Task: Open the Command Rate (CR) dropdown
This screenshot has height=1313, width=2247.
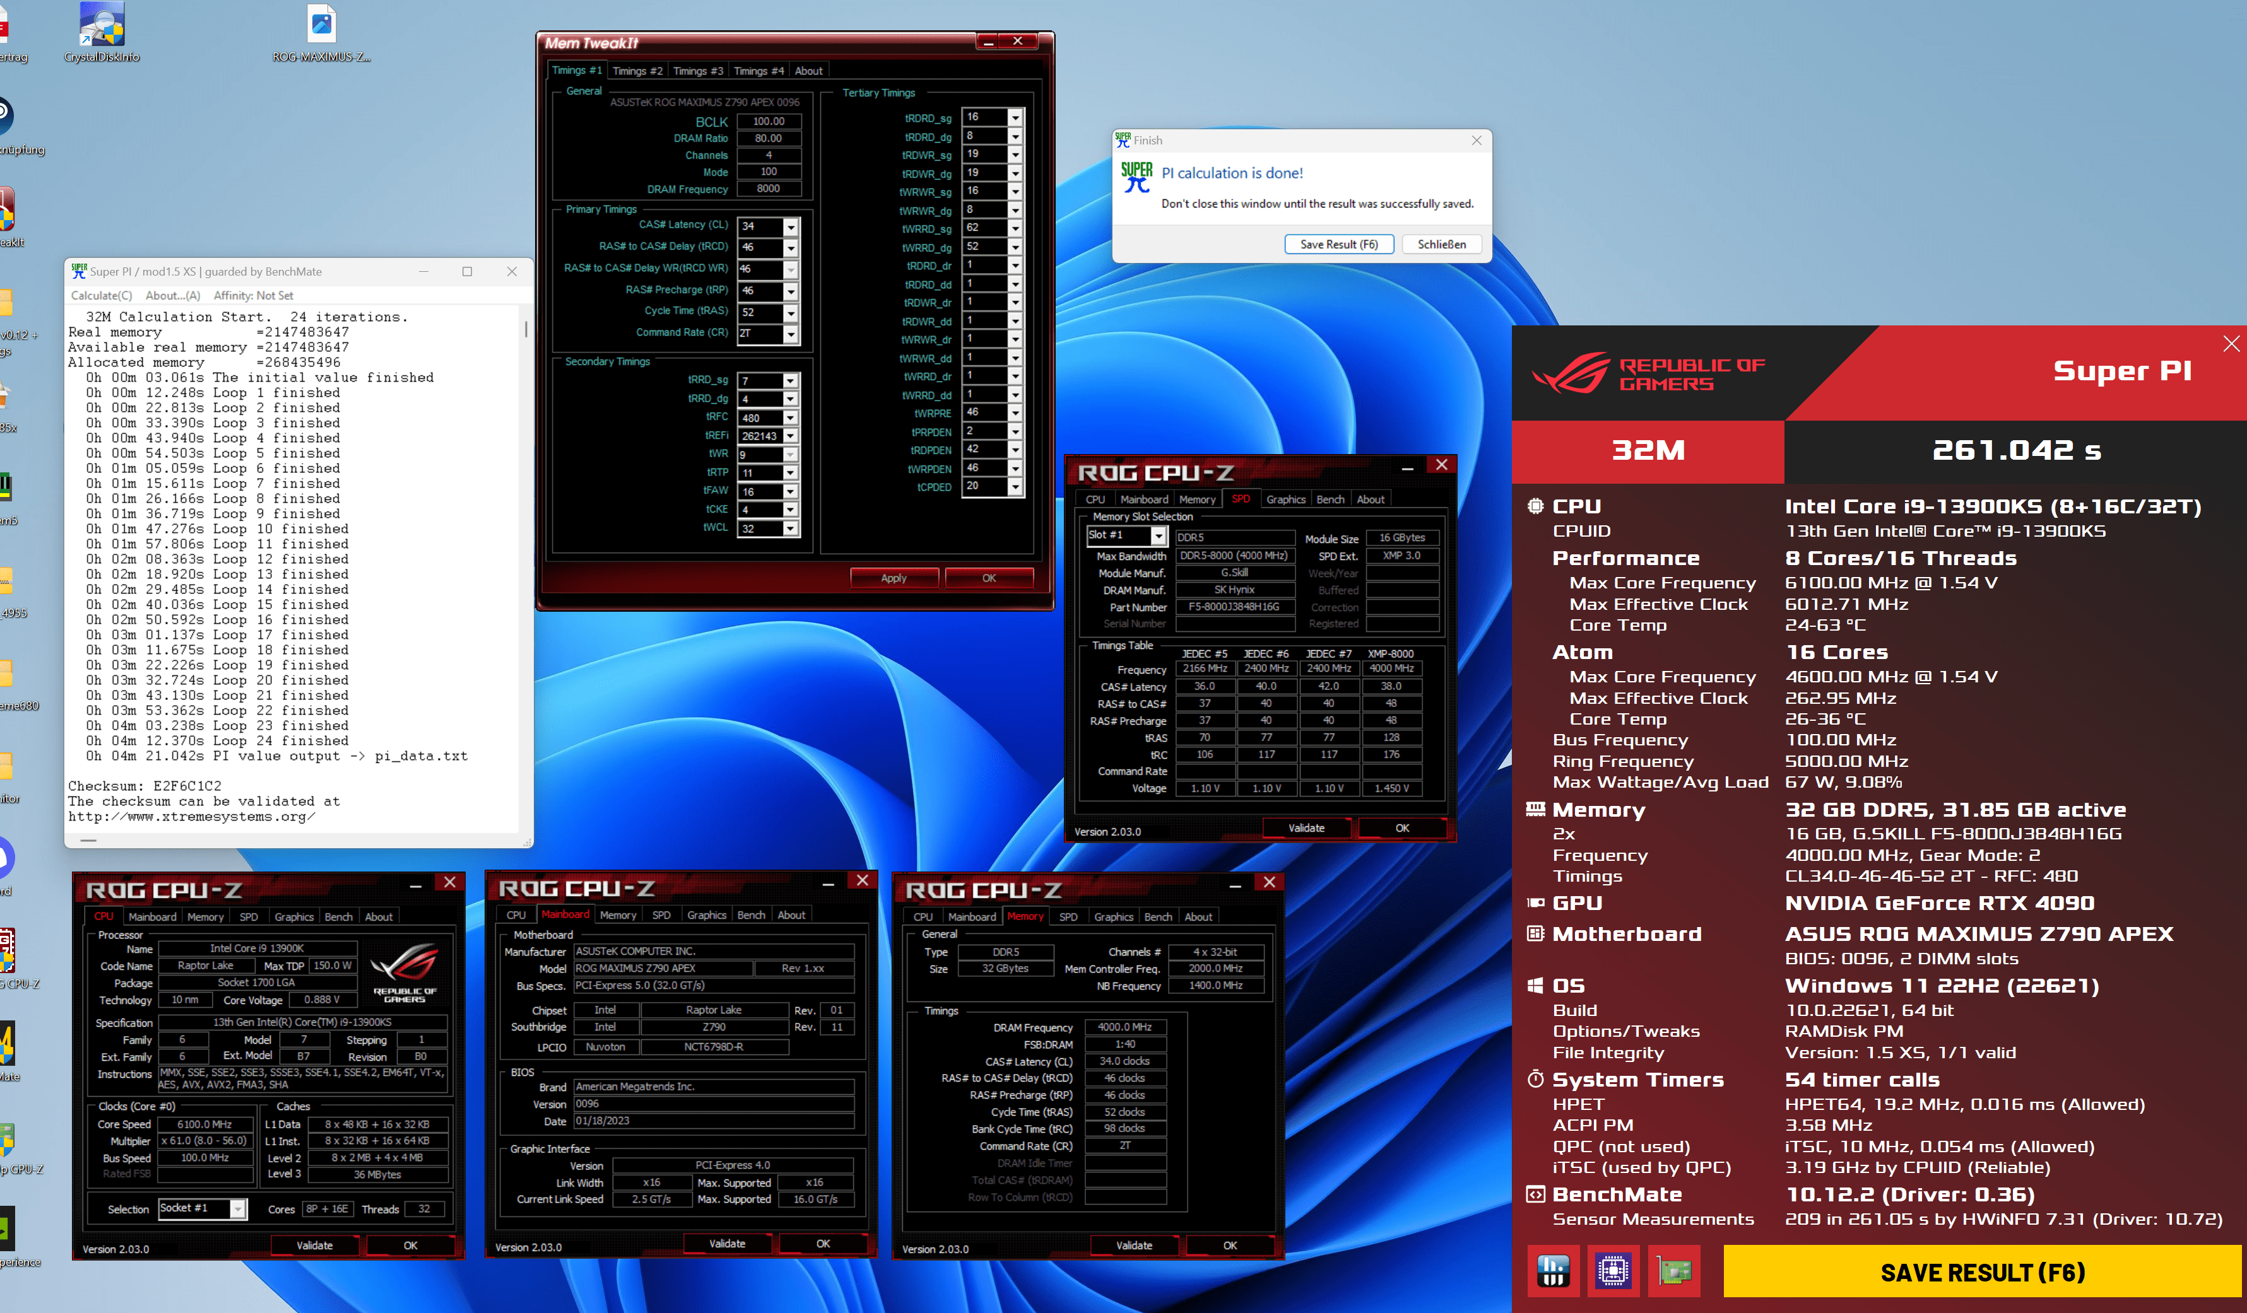Action: (790, 334)
